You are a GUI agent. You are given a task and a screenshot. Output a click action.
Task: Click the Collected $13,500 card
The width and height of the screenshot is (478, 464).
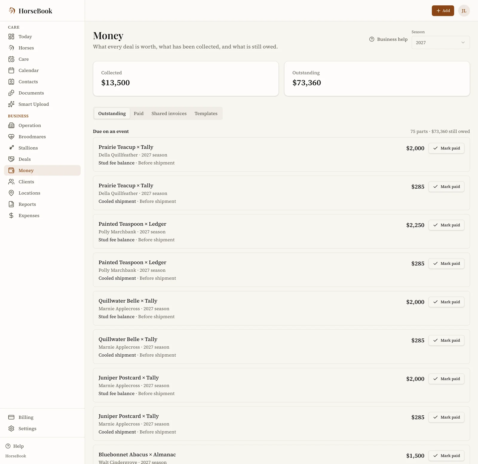(x=186, y=79)
